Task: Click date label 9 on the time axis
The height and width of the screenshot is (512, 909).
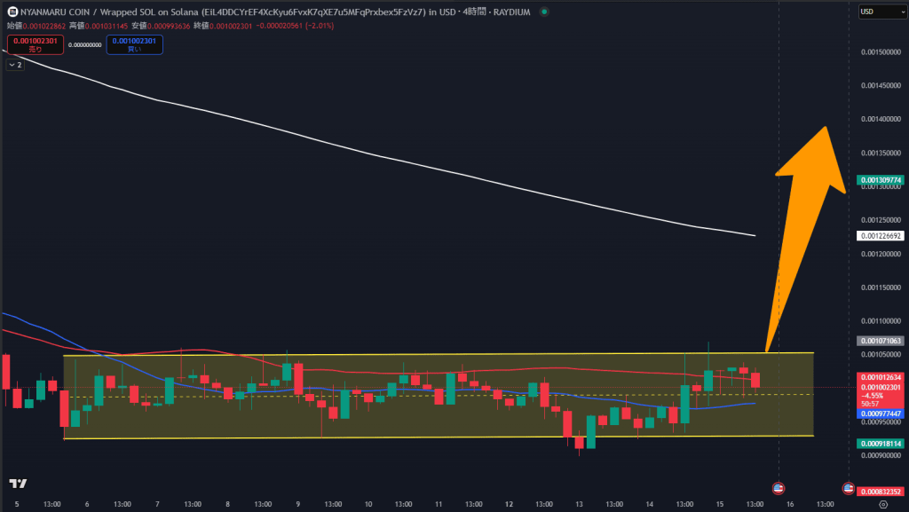Action: tap(298, 505)
